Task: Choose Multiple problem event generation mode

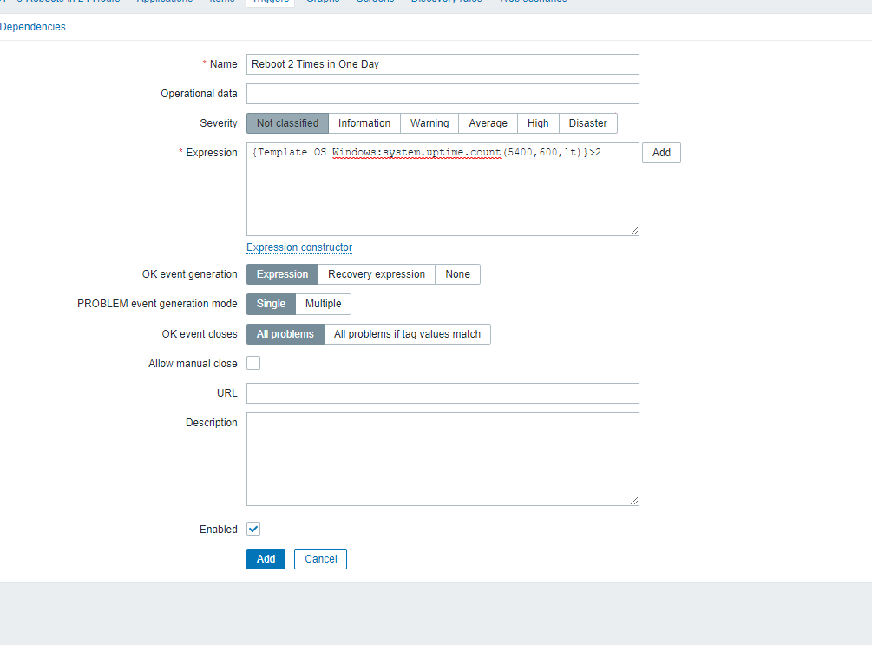Action: (x=323, y=304)
